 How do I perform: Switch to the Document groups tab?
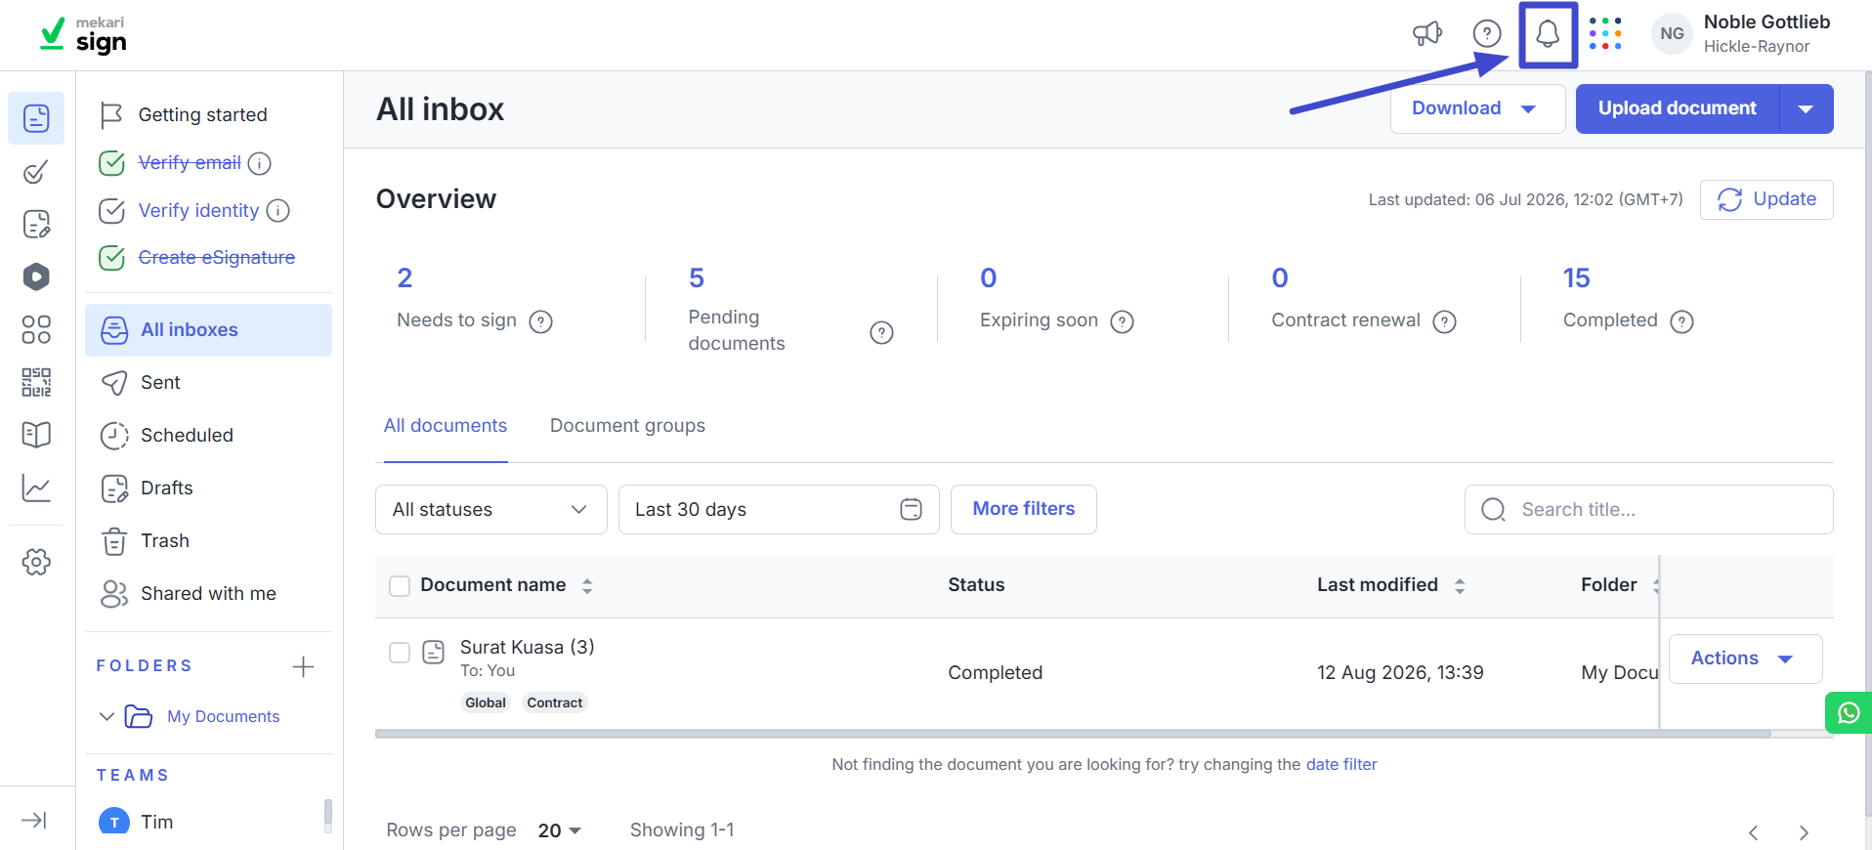point(627,426)
